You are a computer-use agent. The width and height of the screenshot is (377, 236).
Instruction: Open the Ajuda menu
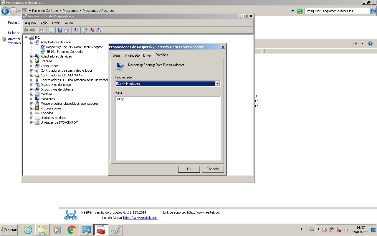[69, 23]
